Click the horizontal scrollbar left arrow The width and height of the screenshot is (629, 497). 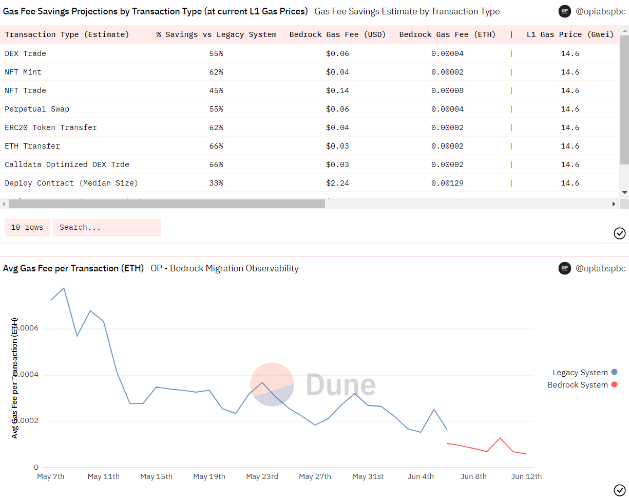point(4,204)
